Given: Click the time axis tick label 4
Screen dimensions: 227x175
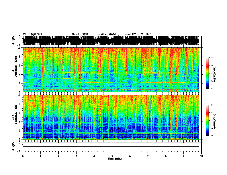Looking at the screenshot, I should (94, 156).
